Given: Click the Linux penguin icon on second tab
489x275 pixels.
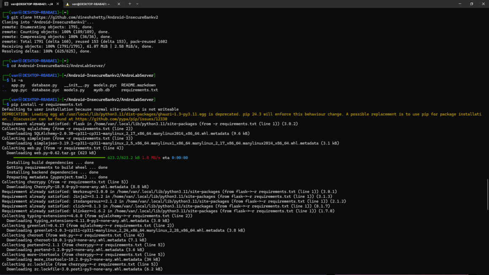Looking at the screenshot, I should click(x=67, y=4).
